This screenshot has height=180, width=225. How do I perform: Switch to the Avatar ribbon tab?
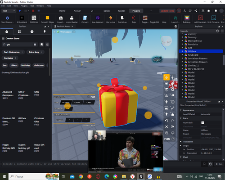pos(77,11)
